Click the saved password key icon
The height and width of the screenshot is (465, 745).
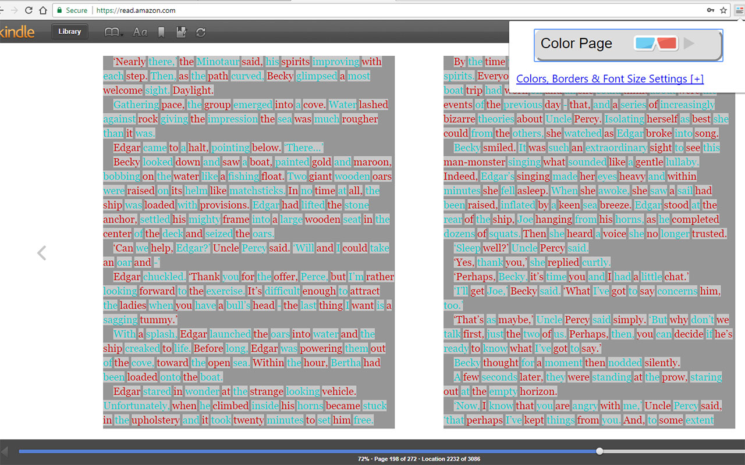point(711,10)
